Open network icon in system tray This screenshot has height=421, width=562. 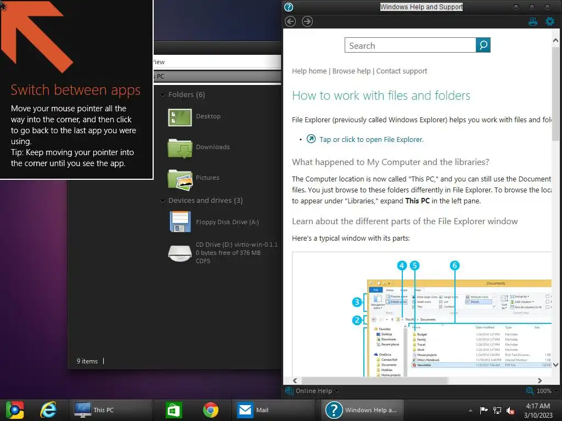(x=497, y=410)
